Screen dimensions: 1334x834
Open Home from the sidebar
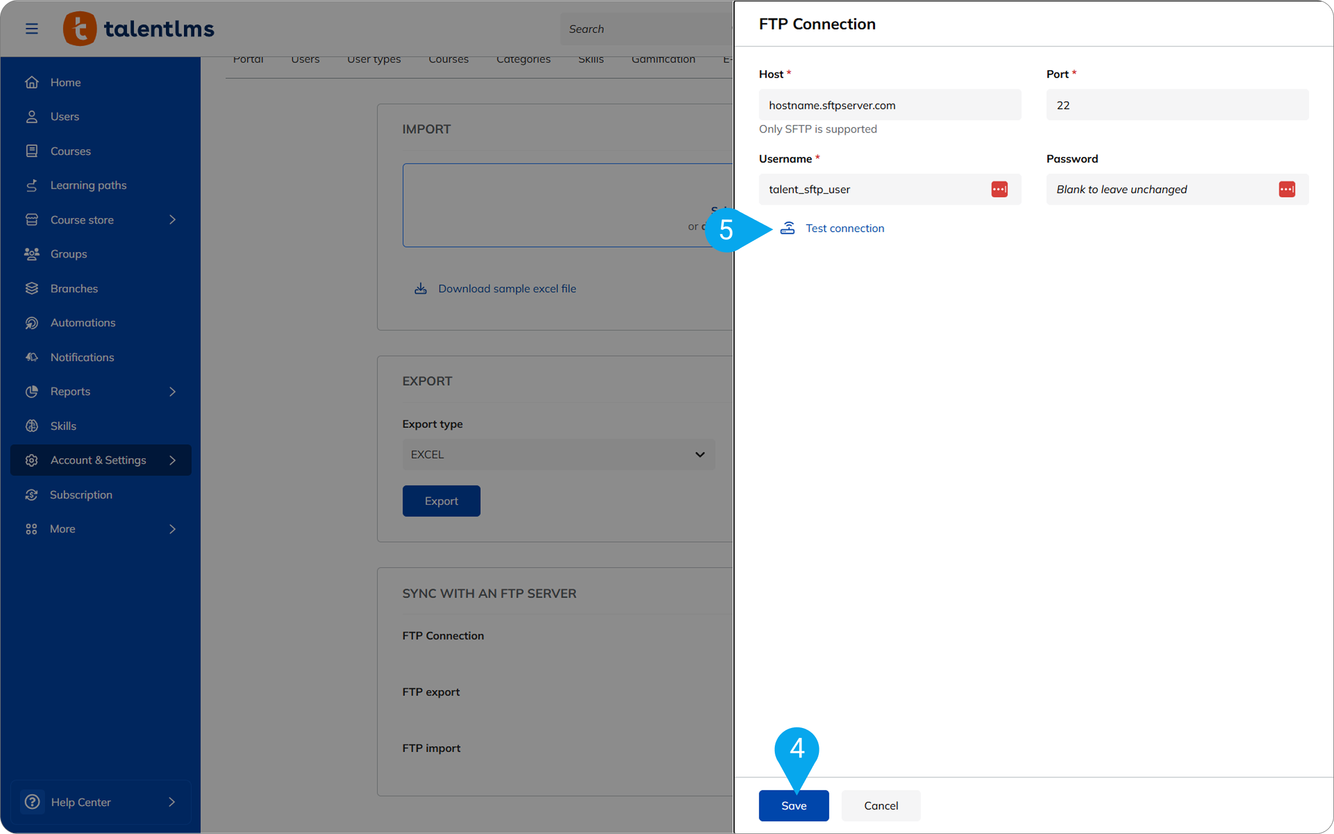[65, 82]
